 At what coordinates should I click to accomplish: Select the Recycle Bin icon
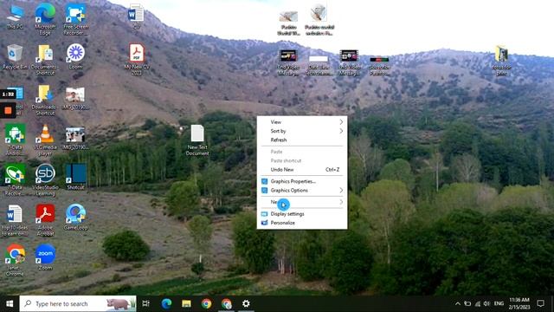15,56
